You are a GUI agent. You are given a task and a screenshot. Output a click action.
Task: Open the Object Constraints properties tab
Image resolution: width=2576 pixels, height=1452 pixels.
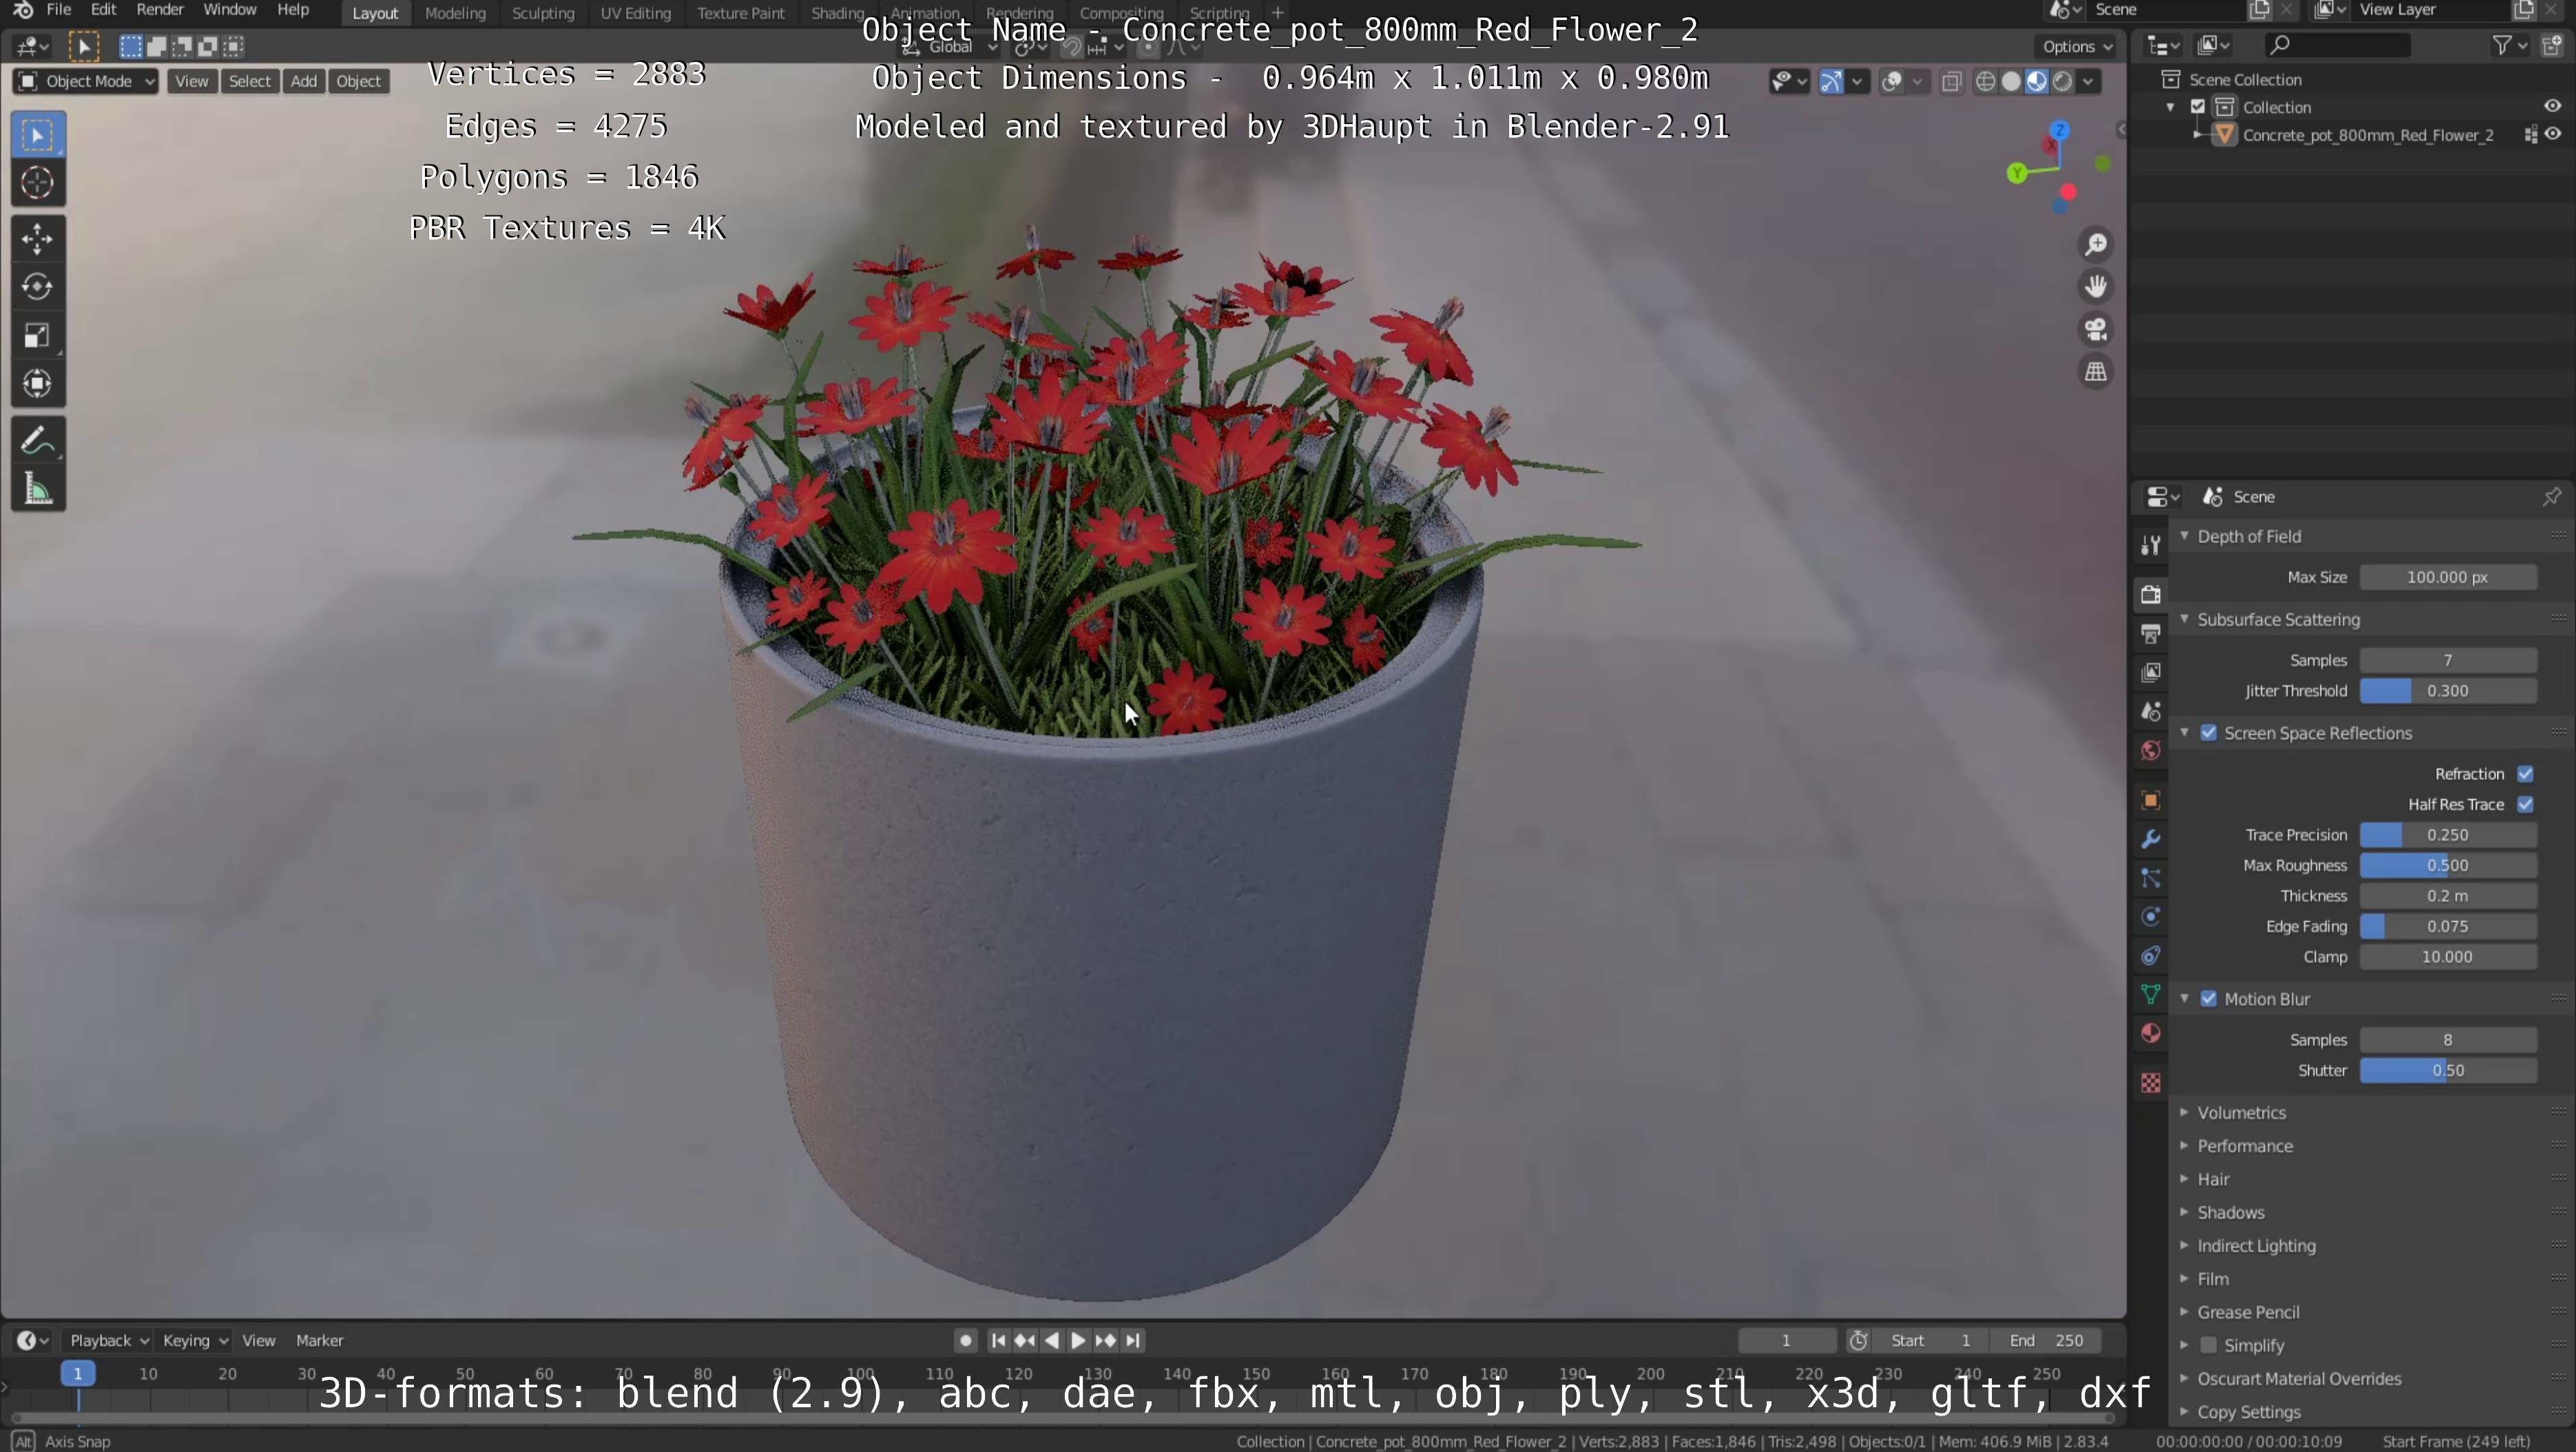[2150, 956]
